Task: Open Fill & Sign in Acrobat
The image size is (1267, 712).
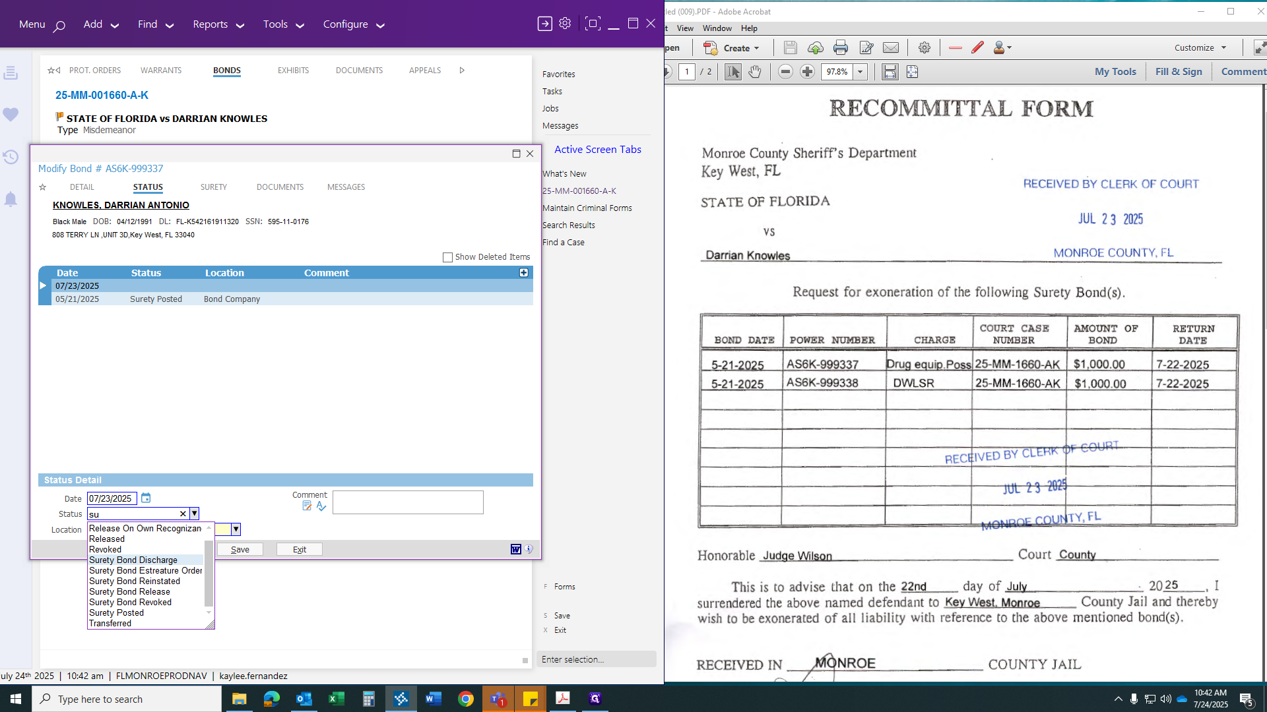Action: pos(1179,71)
